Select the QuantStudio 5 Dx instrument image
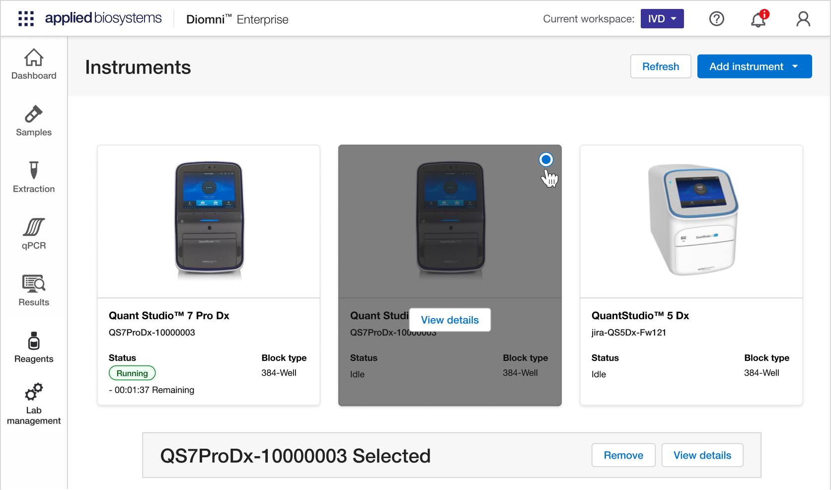Screen dimensions: 831x490 tap(692, 220)
